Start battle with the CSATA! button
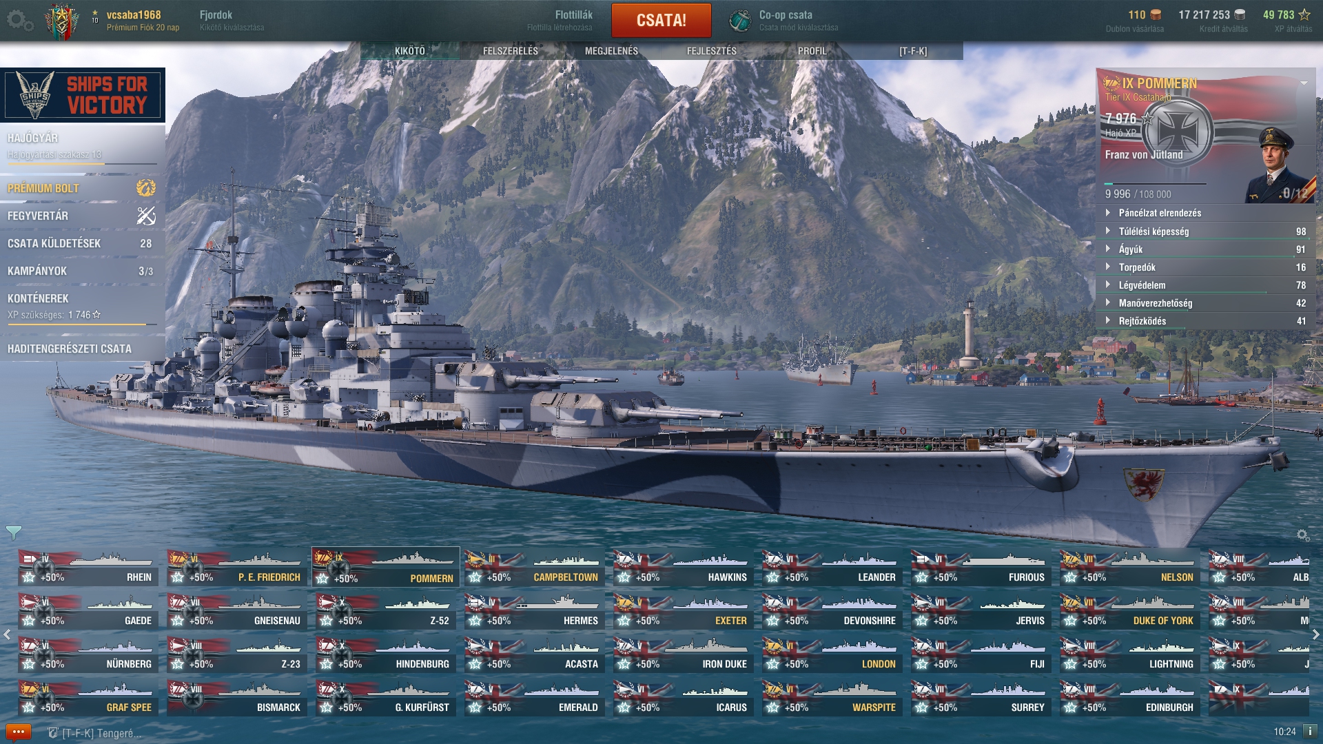 coord(661,20)
